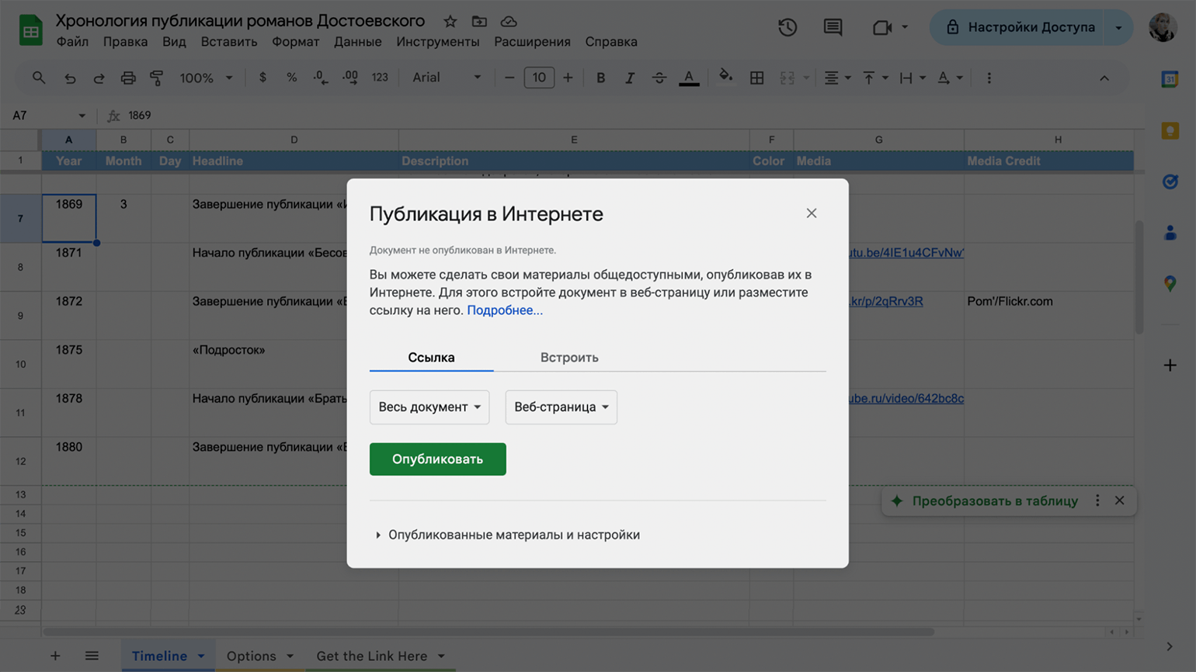Follow the Подробнее link
This screenshot has height=672, width=1196.
pyautogui.click(x=505, y=310)
